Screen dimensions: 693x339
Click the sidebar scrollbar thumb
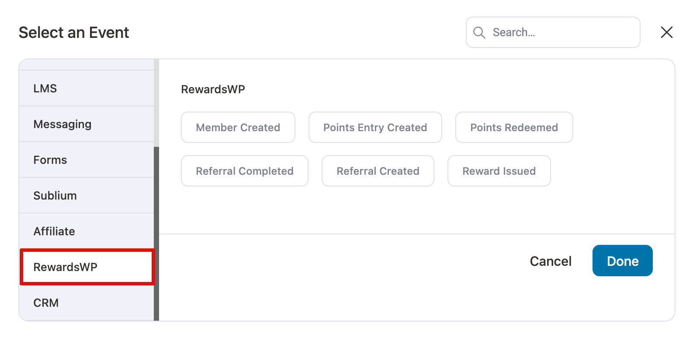tap(156, 235)
